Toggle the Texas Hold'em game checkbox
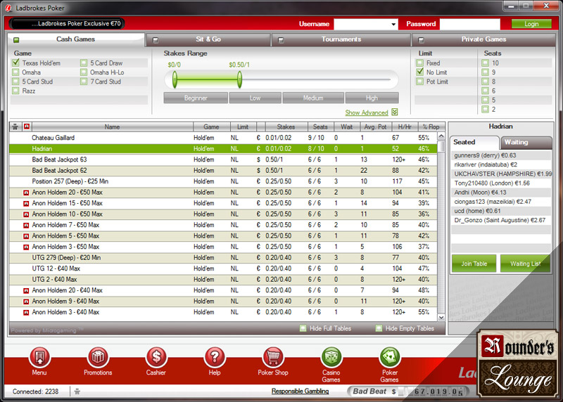The image size is (563, 402). (x=15, y=63)
